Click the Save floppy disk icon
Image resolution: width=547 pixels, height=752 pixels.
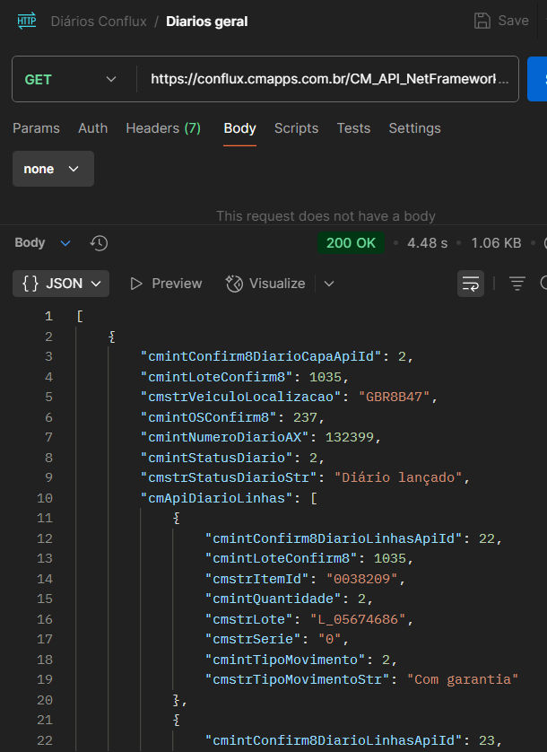482,22
